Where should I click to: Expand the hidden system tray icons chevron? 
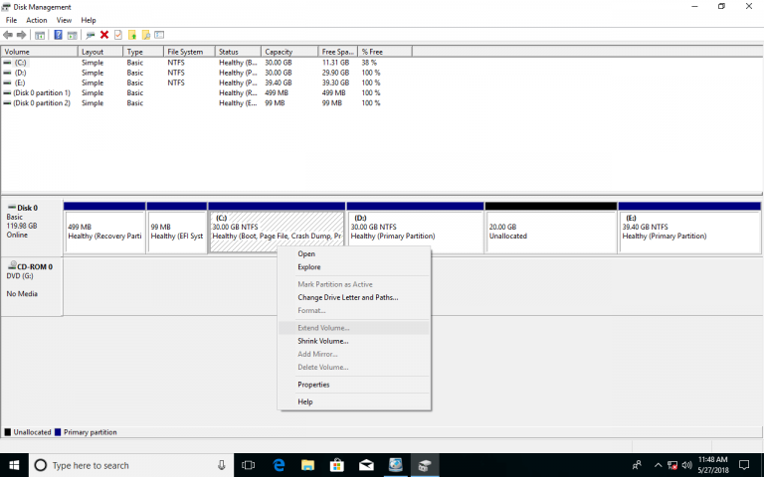click(658, 465)
